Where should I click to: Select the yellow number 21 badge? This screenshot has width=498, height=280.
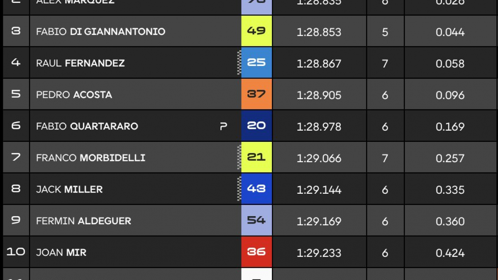coord(256,157)
